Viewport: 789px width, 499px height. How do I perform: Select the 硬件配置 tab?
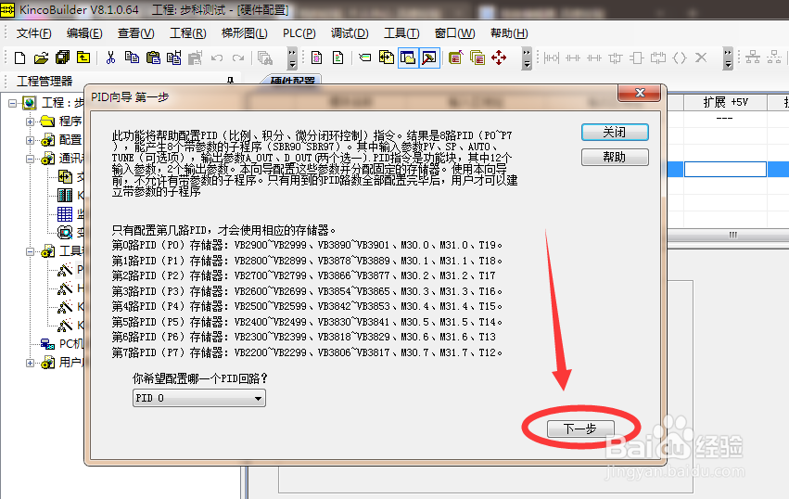[292, 81]
